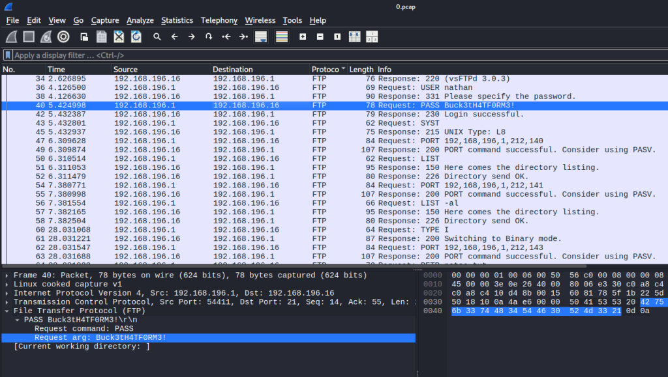Toggle auto-scroll during live capture
Image resolution: width=668 pixels, height=377 pixels.
261,36
